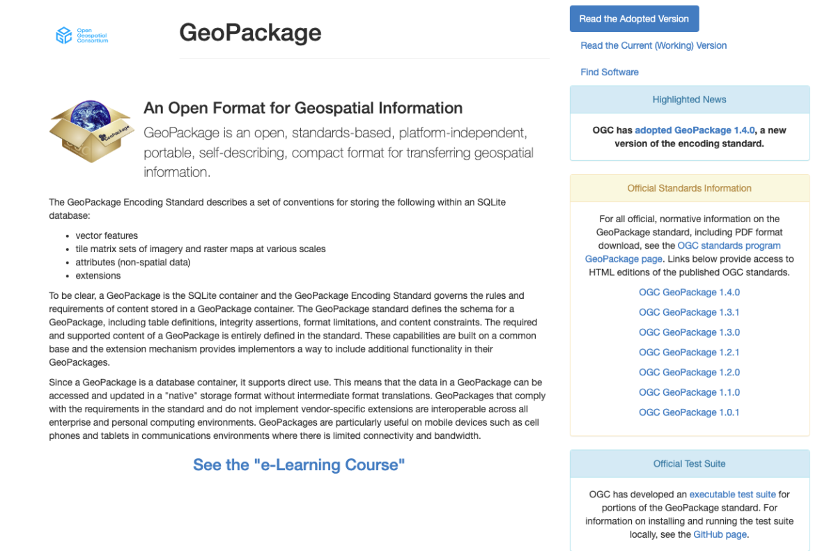The image size is (836, 551).
Task: View the OGC GeoPackage 1.2.0 edition
Action: 688,373
